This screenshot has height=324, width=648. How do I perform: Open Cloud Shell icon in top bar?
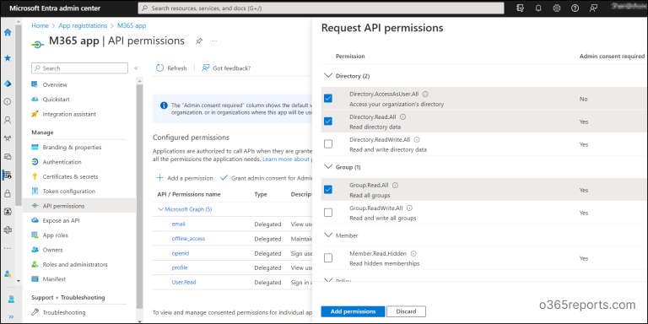click(521, 8)
